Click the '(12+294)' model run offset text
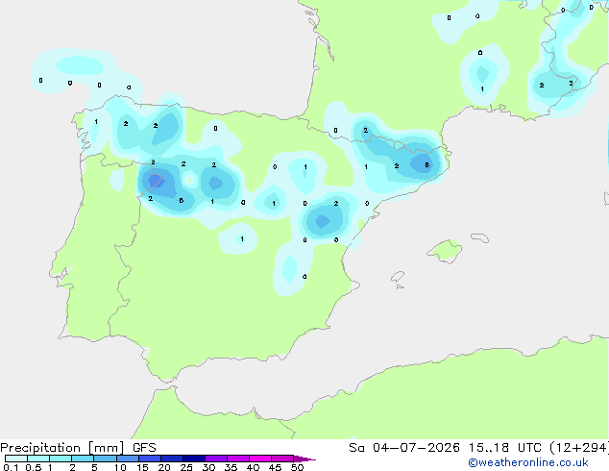This screenshot has width=609, height=471. point(579,448)
